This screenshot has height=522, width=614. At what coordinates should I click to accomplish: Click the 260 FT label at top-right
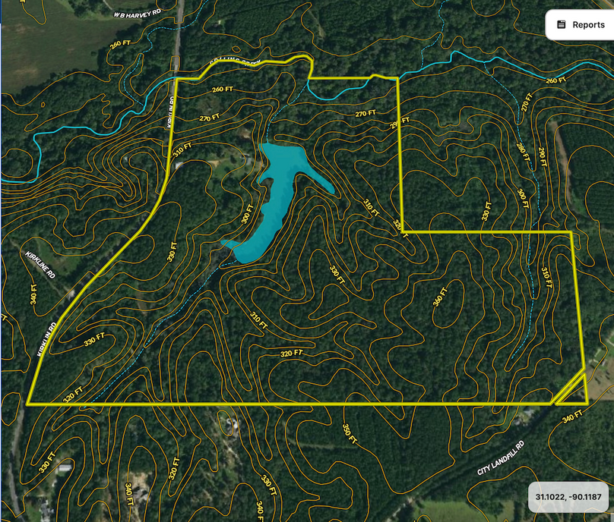(x=555, y=80)
